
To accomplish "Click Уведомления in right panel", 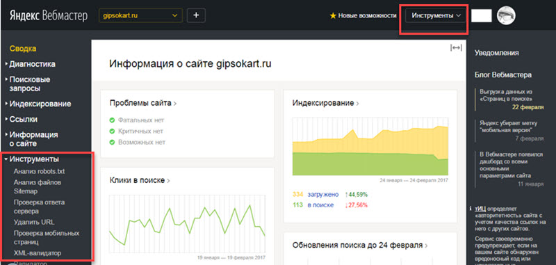I will pos(496,53).
